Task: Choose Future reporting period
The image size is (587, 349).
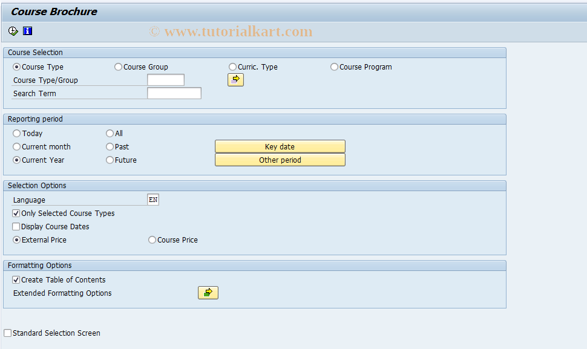Action: tap(110, 160)
